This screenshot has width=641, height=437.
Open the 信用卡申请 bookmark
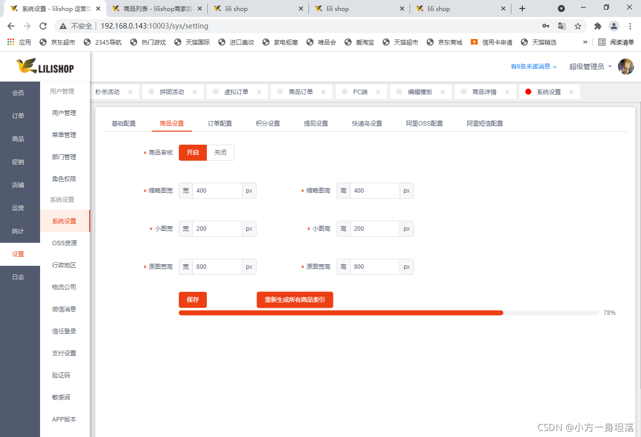point(492,42)
